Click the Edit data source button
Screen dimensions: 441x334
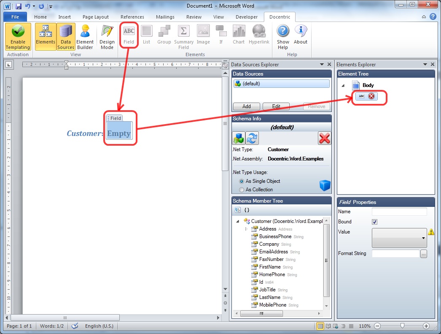pos(276,106)
